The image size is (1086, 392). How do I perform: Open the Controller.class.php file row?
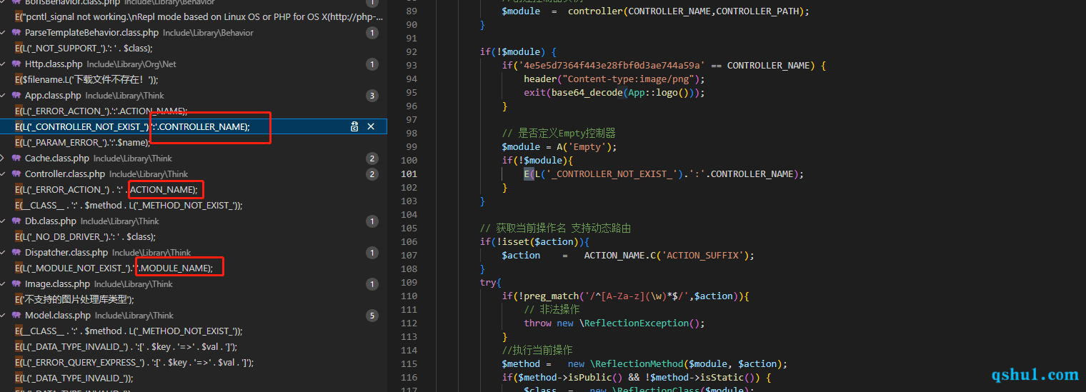(193, 174)
